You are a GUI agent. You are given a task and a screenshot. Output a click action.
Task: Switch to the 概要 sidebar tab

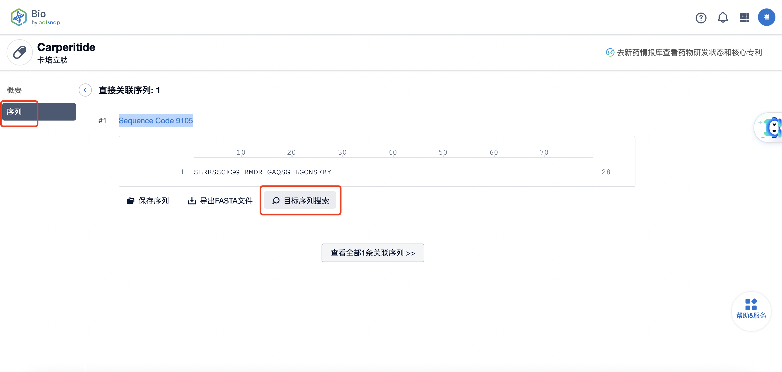point(14,90)
